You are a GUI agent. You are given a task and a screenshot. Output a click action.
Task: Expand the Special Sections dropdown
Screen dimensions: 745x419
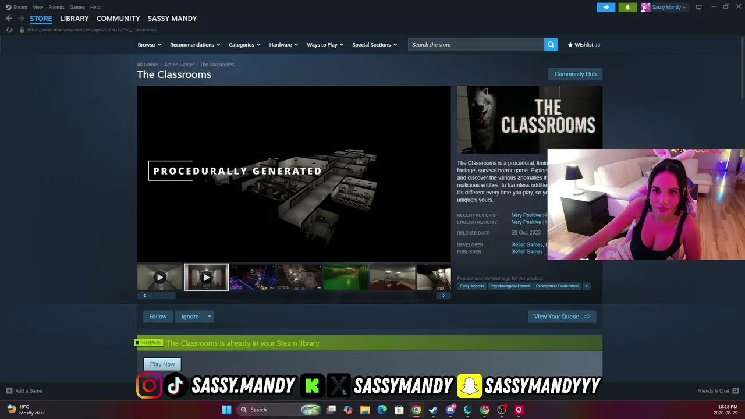374,45
